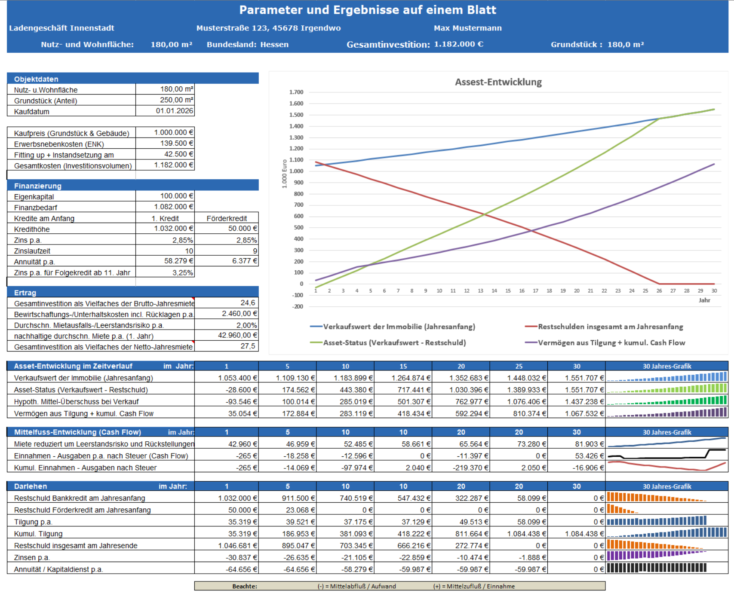Click the Asset-Entwicklung chart title
Screen dimensions: 734x593
[x=498, y=82]
